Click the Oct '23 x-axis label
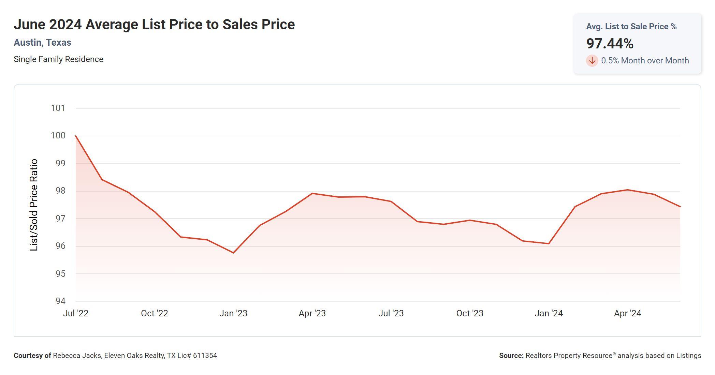The image size is (715, 375). pyautogui.click(x=470, y=313)
